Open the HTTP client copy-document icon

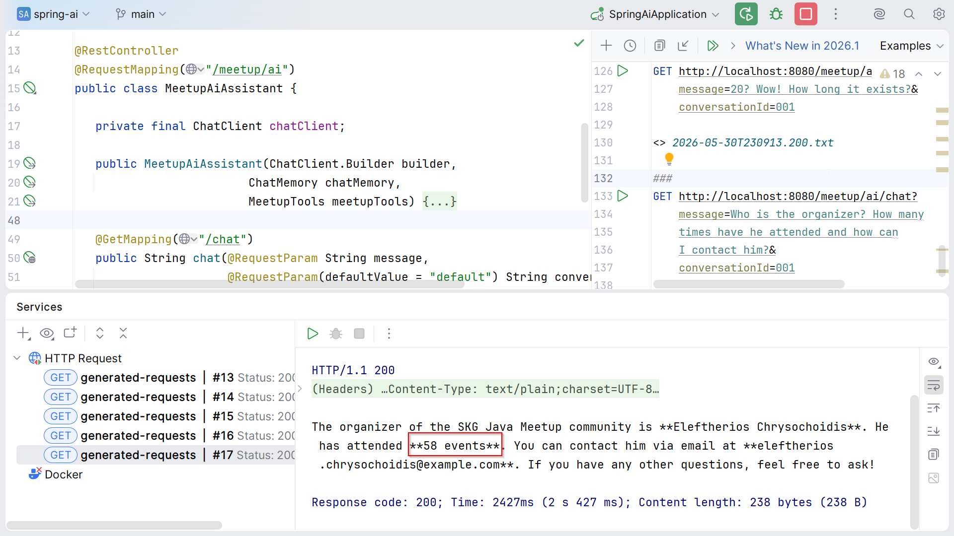coord(659,46)
